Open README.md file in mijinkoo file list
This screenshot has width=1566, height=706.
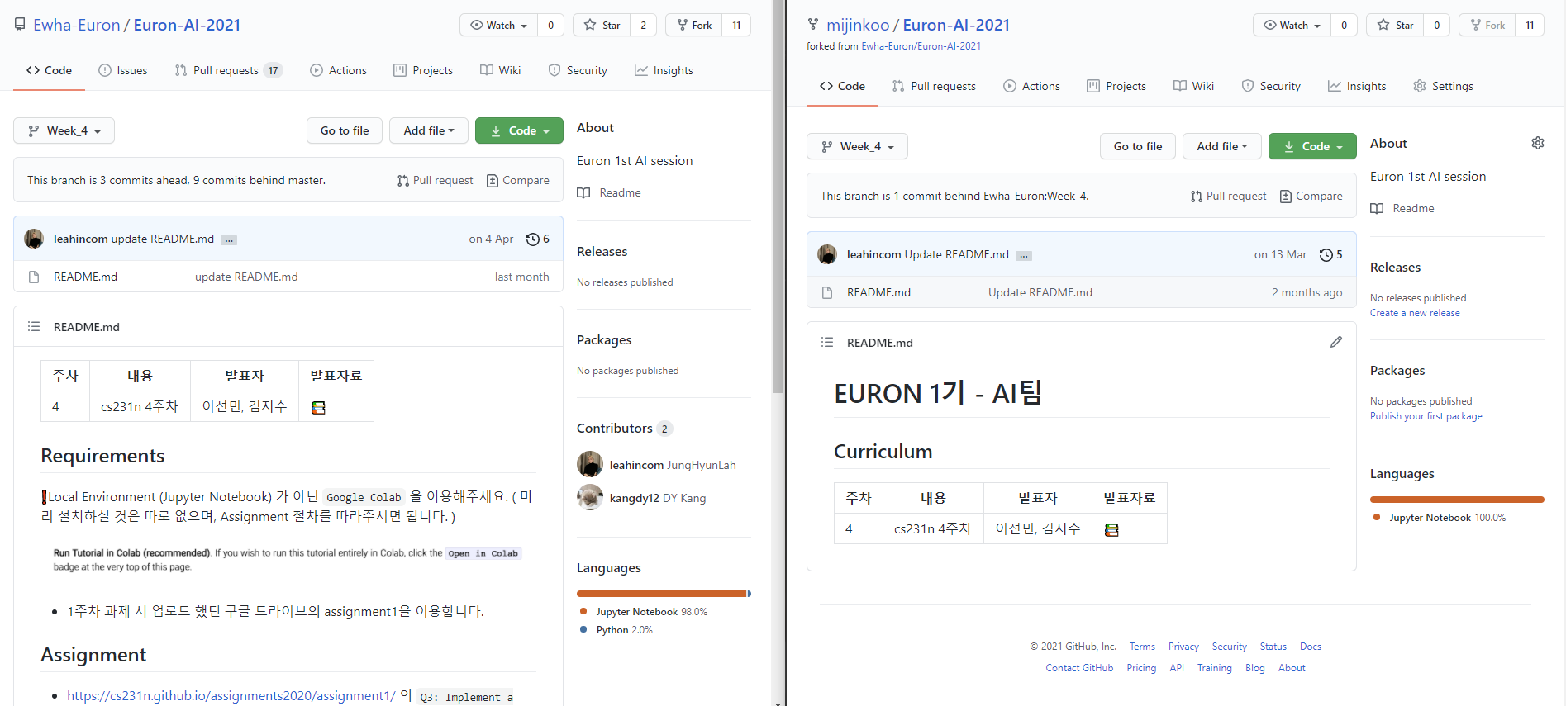(x=878, y=292)
